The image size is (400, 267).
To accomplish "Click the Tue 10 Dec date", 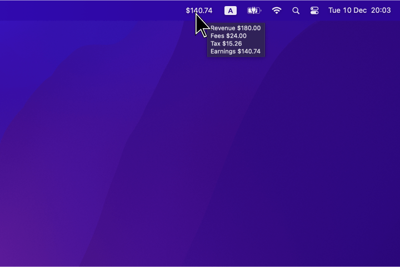I will click(347, 11).
